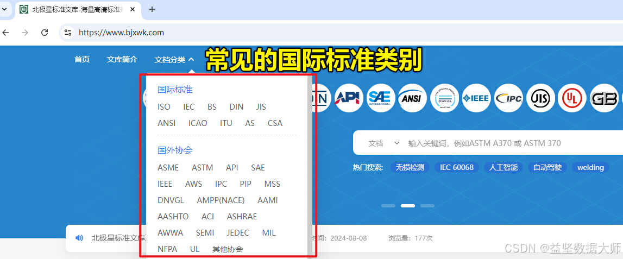Go back with the browser back arrow
The width and height of the screenshot is (623, 259).
tap(5, 33)
